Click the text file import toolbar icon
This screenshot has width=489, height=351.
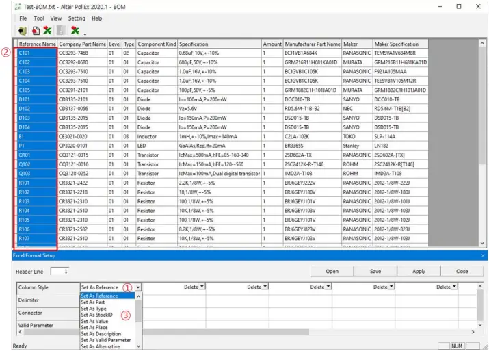point(36,31)
